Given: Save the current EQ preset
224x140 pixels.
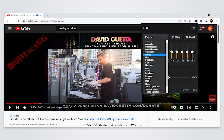Looking at the screenshot, I should point(176,37).
